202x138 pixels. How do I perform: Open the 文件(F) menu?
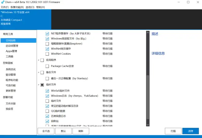5,7
